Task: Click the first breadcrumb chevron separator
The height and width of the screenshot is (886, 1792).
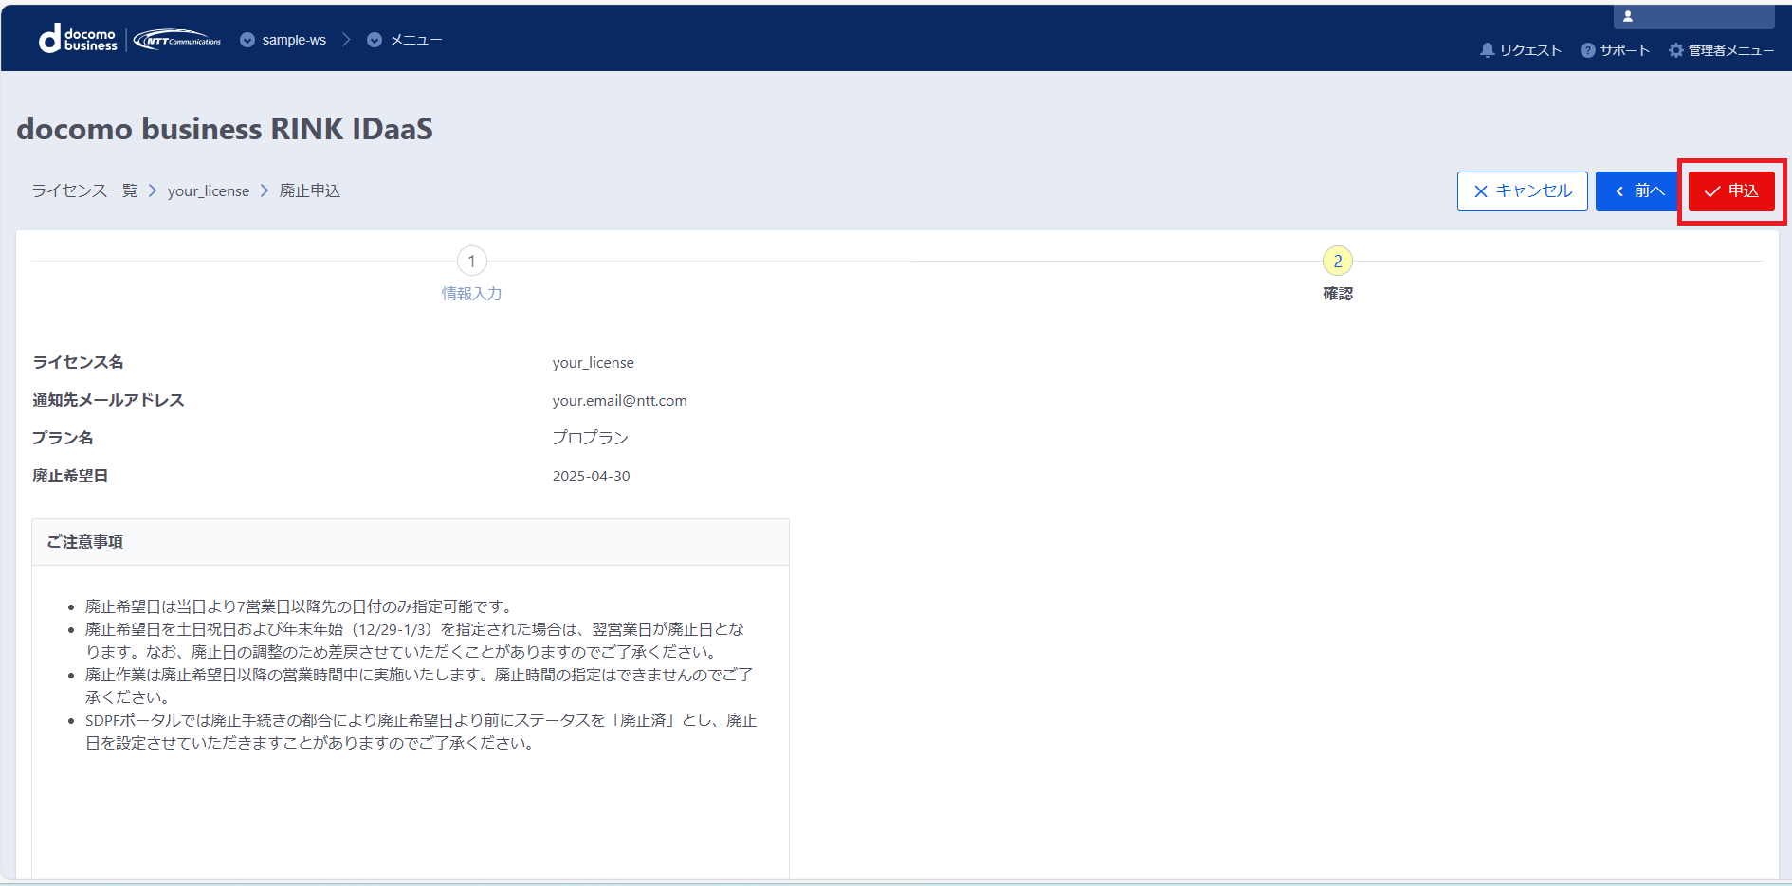Action: point(152,190)
